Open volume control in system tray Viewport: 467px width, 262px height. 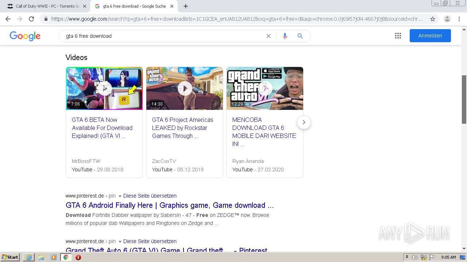pos(415,257)
